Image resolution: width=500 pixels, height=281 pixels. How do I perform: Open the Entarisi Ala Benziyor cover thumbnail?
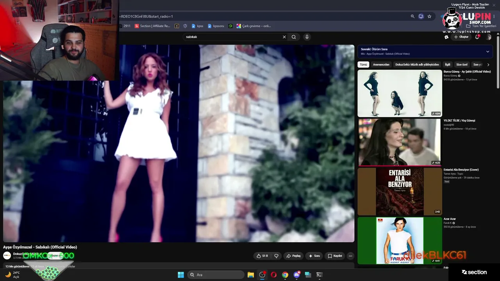400,192
